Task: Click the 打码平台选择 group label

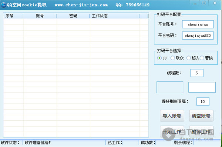Action: click(x=169, y=51)
